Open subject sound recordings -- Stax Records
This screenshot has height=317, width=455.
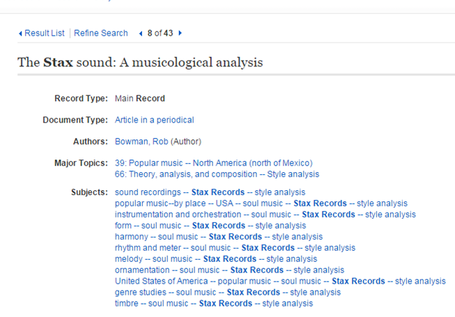(x=210, y=192)
